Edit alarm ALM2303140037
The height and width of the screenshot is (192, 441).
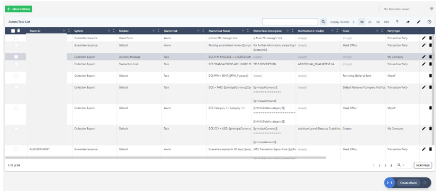(424, 149)
